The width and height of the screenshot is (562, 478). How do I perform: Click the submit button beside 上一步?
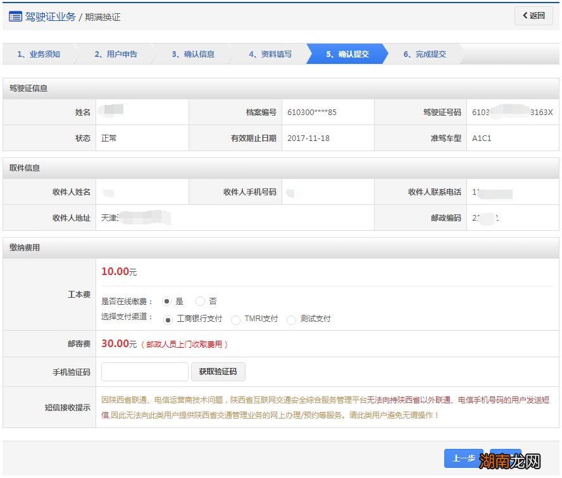pyautogui.click(x=504, y=460)
